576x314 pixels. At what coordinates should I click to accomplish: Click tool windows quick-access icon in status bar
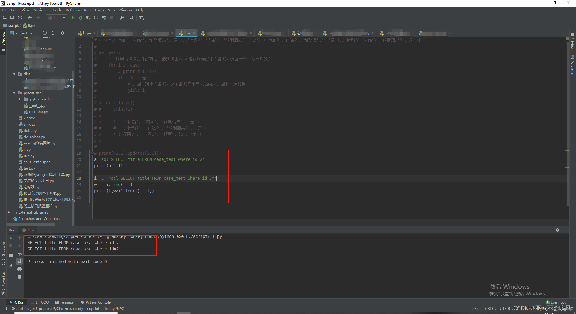pos(5,309)
